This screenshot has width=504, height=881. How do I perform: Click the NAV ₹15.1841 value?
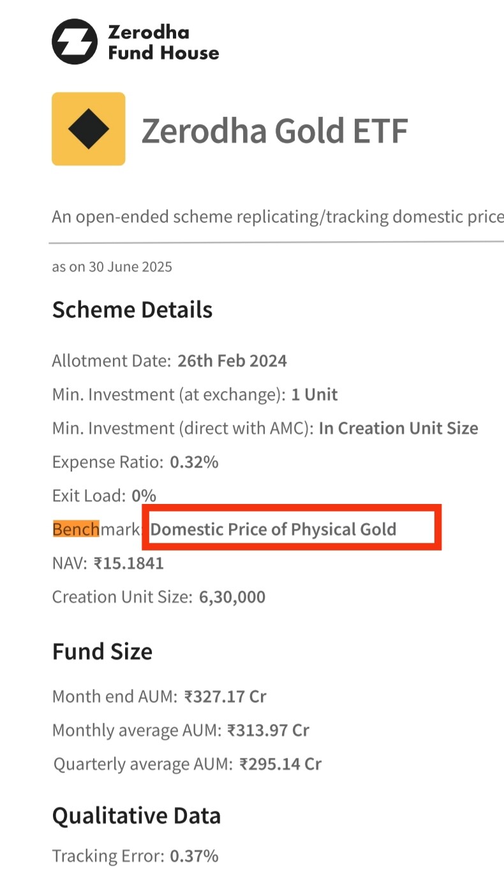tap(129, 563)
